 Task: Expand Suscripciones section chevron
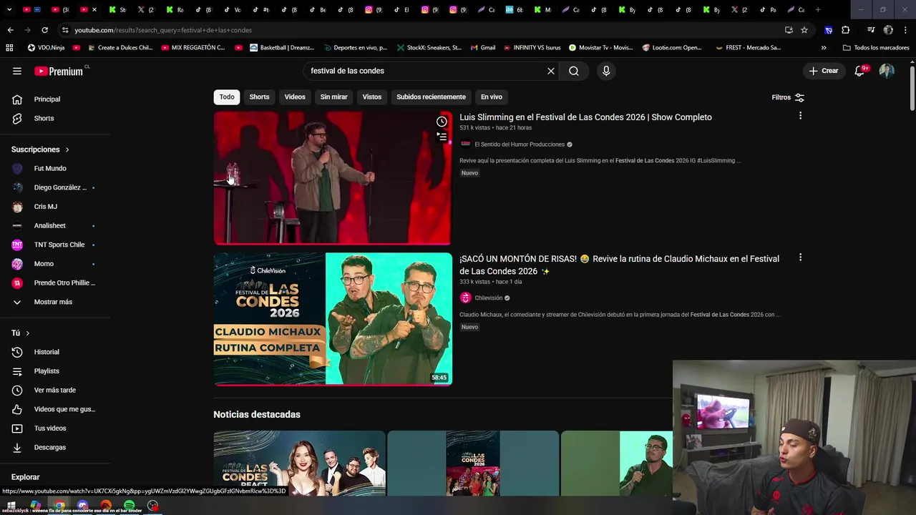click(x=67, y=149)
